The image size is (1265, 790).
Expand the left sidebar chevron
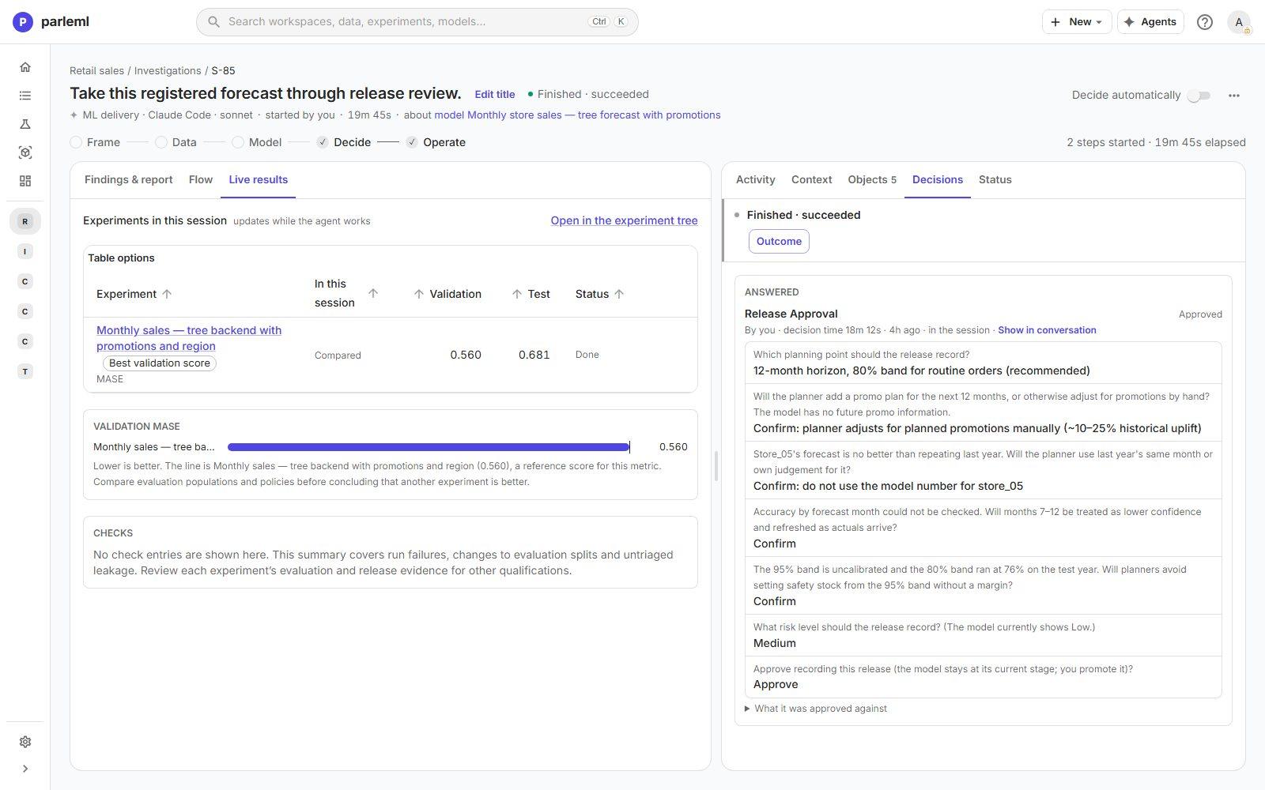click(25, 769)
